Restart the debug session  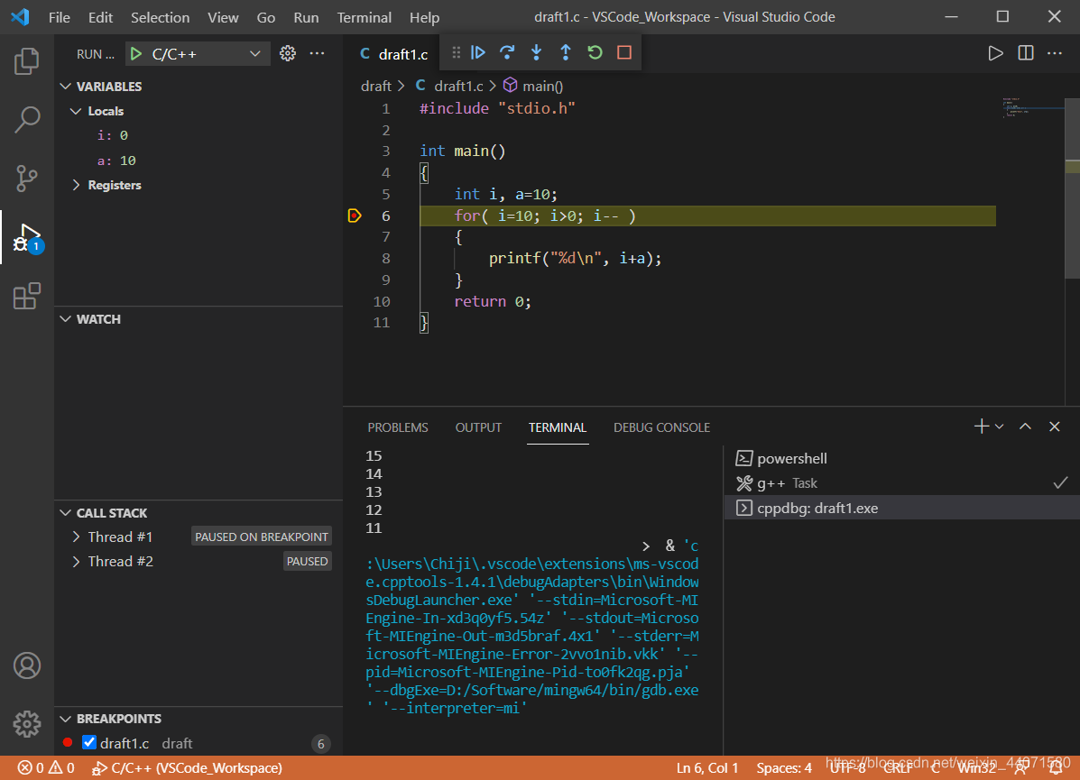595,52
